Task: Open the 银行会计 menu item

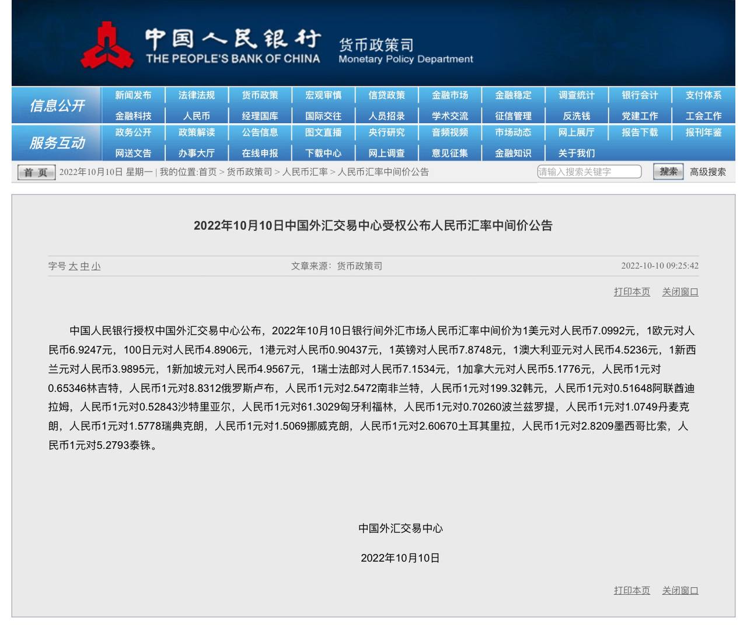Action: (640, 95)
